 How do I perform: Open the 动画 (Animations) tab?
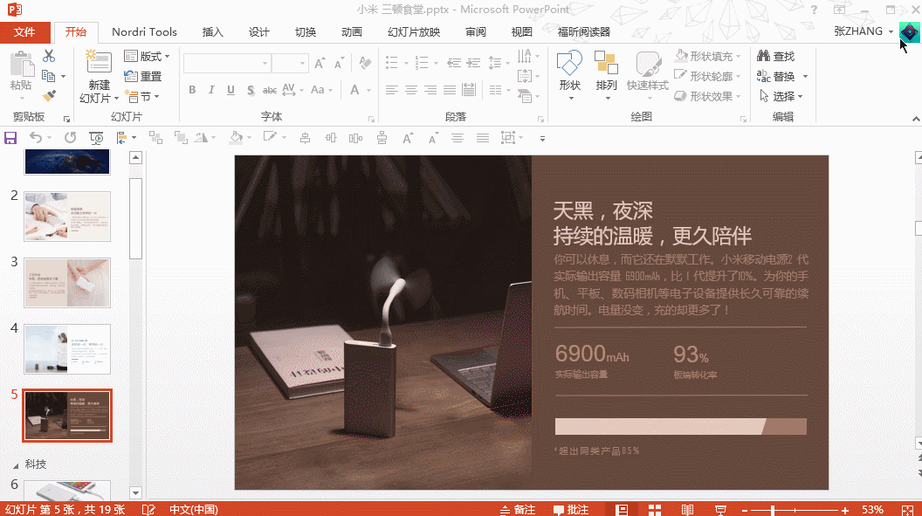[x=352, y=32]
